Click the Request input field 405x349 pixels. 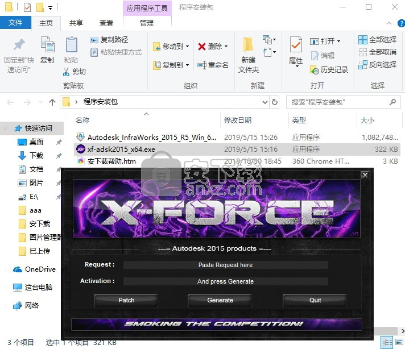225,265
